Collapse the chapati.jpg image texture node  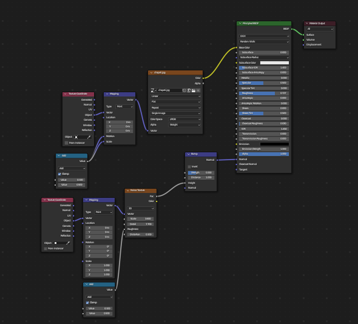tap(151, 73)
